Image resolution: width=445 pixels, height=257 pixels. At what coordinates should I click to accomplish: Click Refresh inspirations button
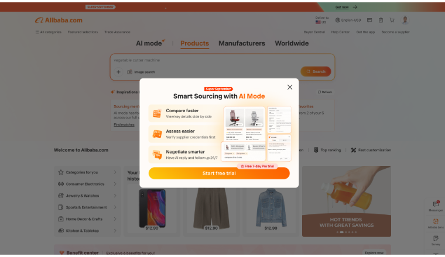324,92
